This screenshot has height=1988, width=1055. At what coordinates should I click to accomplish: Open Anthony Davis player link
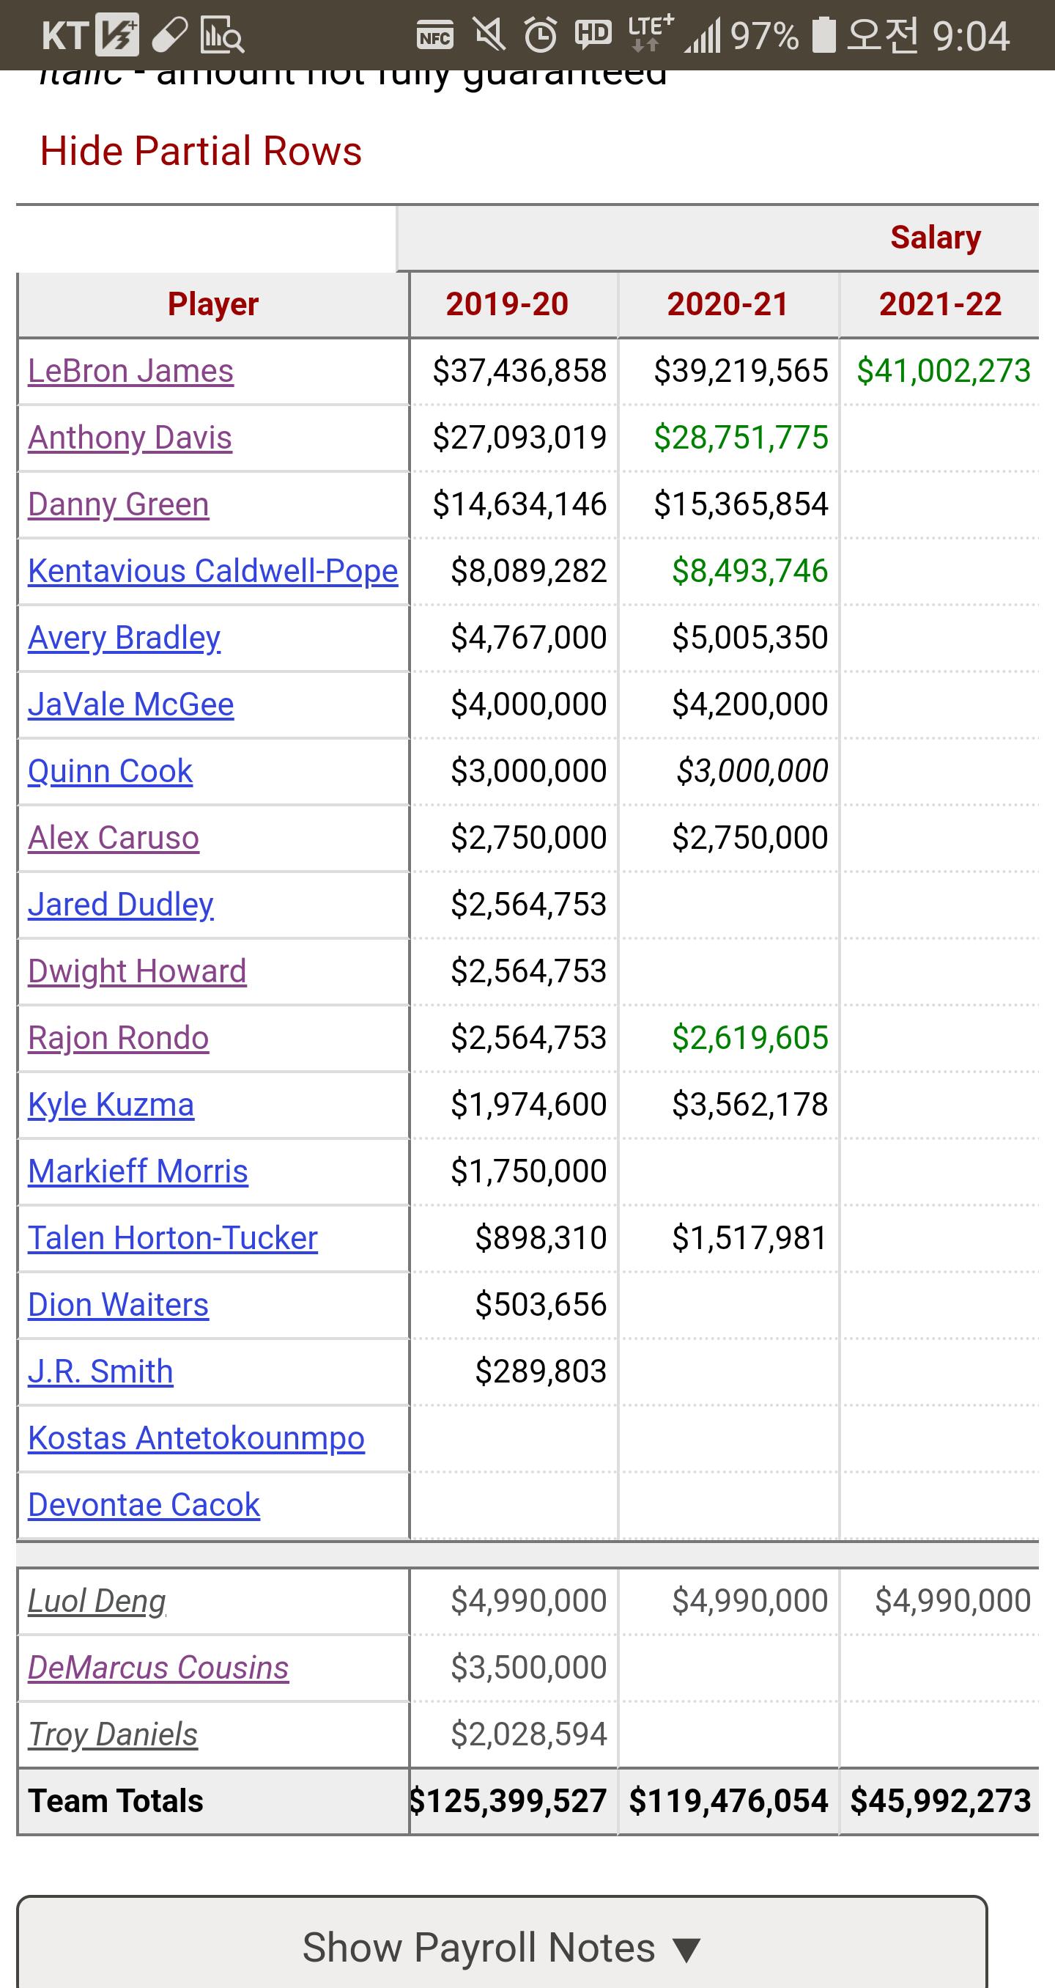pos(130,438)
